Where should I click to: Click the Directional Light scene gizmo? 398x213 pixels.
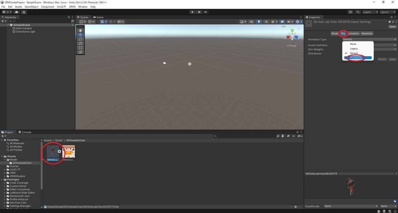190,64
